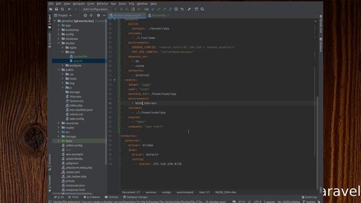Open the VCS menu

(131, 4)
